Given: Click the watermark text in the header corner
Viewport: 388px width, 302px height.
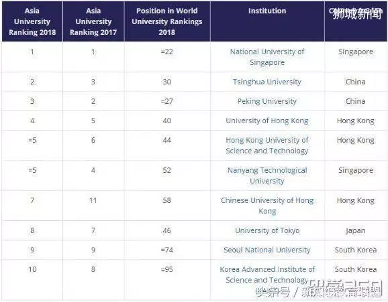Looking at the screenshot, I should pyautogui.click(x=356, y=13).
